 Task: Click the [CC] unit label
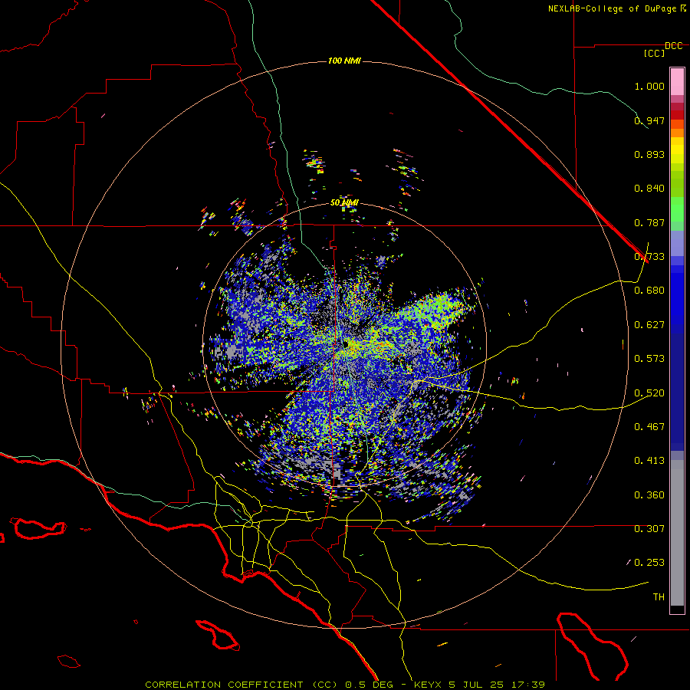[655, 53]
